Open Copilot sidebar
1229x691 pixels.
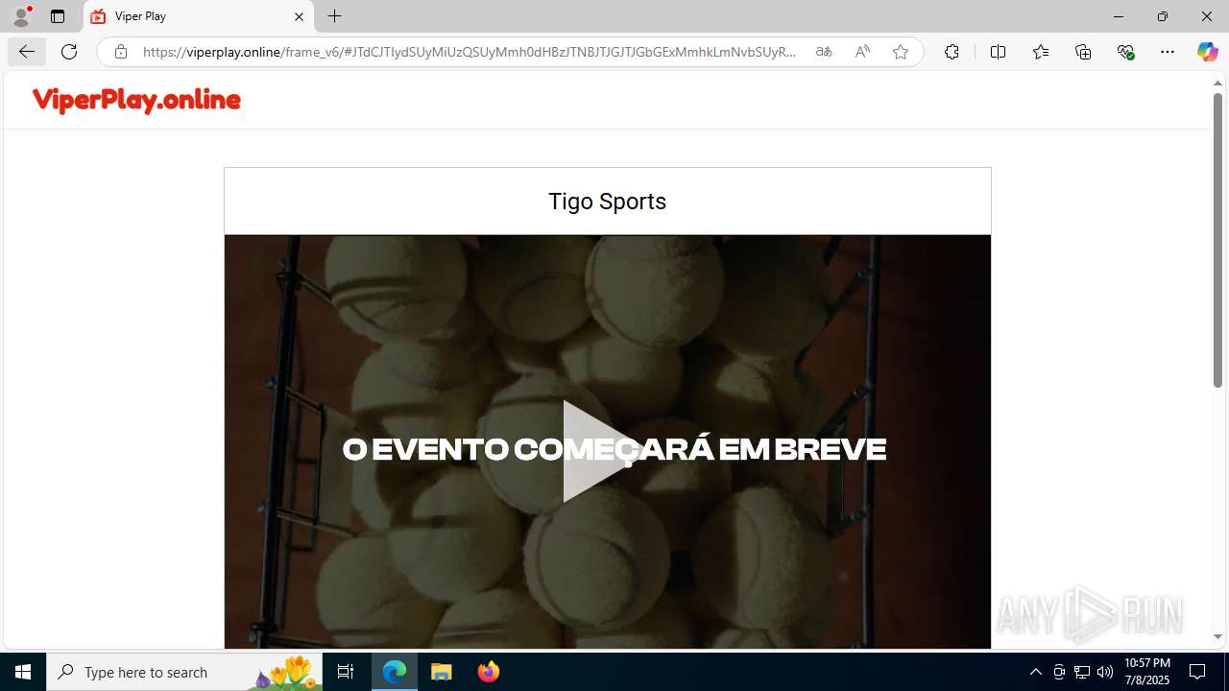1207,52
